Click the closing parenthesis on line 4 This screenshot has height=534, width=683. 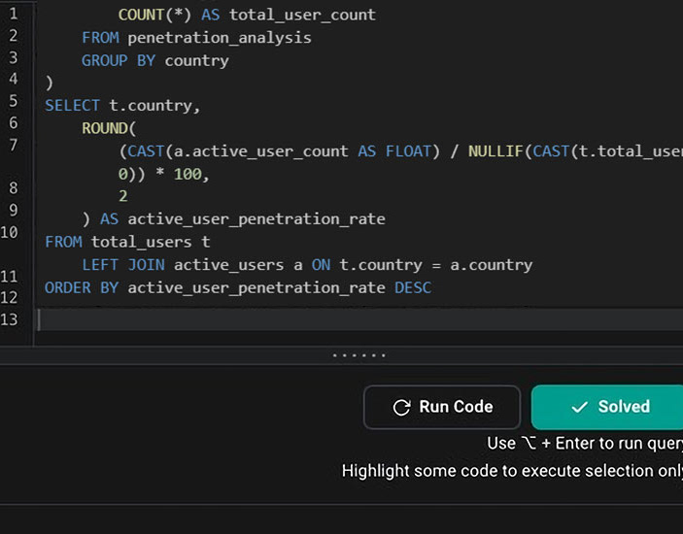tap(50, 83)
